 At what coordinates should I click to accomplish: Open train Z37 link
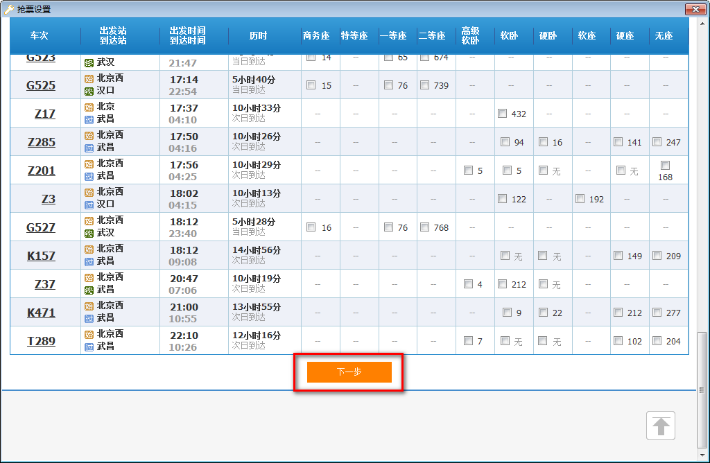45,284
